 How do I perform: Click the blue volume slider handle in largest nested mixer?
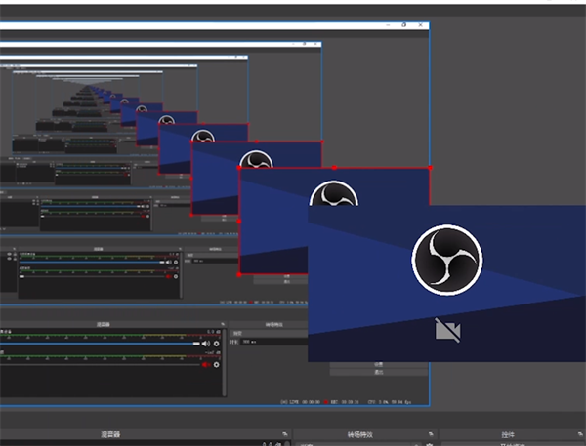tap(196, 344)
